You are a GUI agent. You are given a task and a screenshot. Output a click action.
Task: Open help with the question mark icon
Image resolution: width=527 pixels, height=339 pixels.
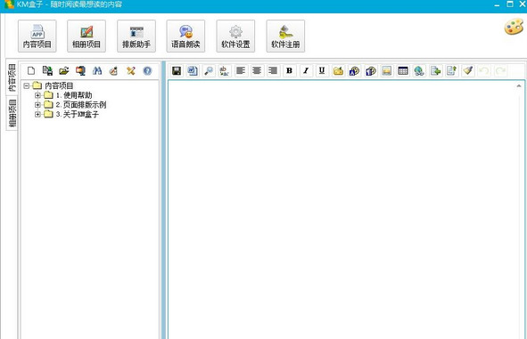(x=147, y=71)
